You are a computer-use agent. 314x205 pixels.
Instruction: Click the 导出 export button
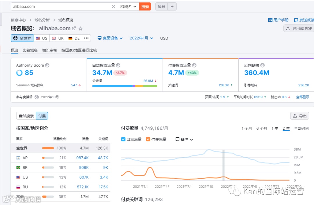click(299, 116)
